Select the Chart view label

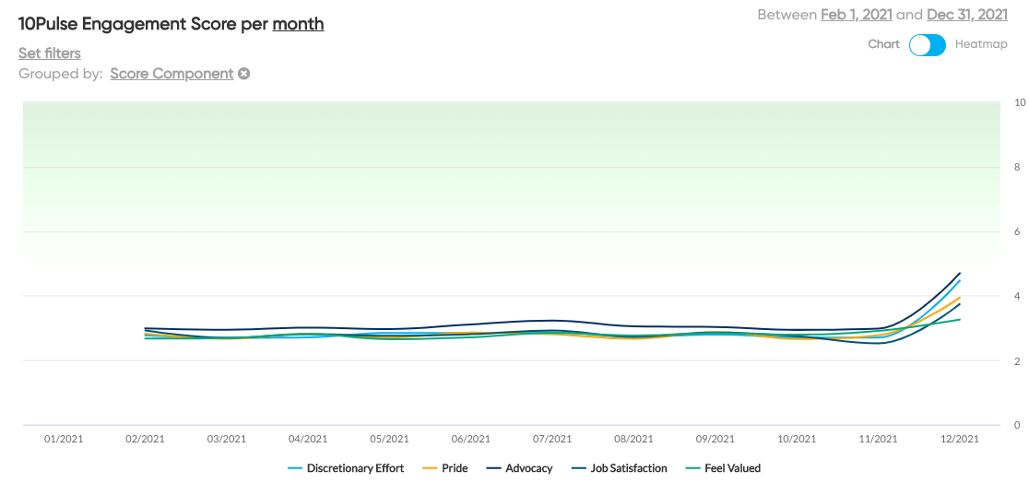[x=883, y=44]
